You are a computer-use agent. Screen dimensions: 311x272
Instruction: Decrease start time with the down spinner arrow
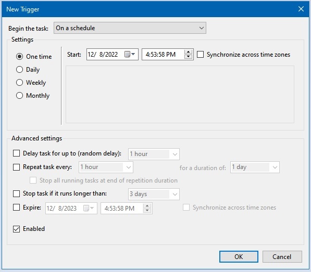[x=188, y=57]
